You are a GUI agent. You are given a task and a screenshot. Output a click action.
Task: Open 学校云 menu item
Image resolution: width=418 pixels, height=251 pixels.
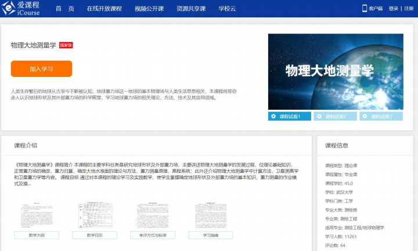tap(228, 9)
